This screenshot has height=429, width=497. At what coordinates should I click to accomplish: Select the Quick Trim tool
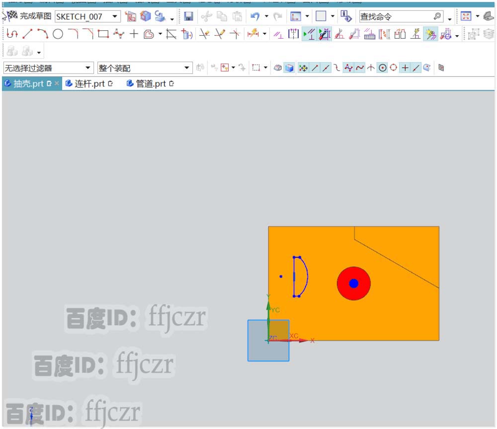point(204,34)
